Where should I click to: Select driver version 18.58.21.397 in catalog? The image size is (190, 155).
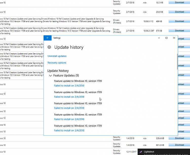point(149,31)
